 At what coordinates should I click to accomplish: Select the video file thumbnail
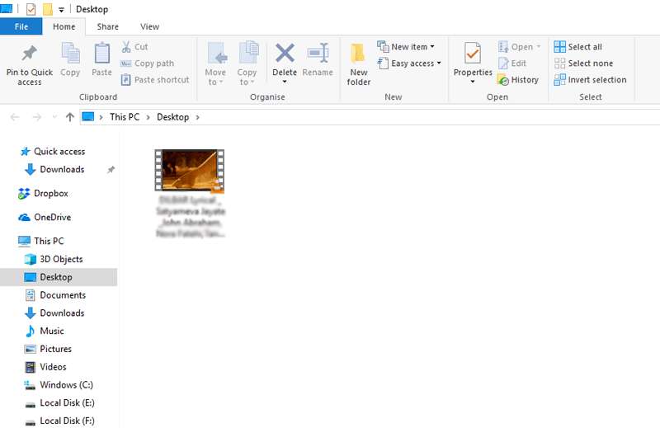pos(190,171)
